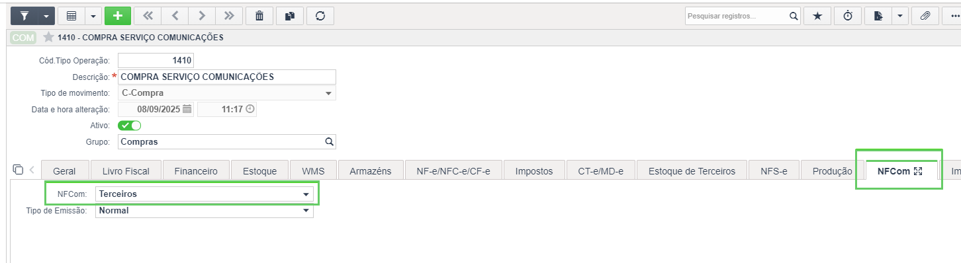Open the paperclip attachments icon
Viewport: 961px width, 263px height.
(925, 16)
